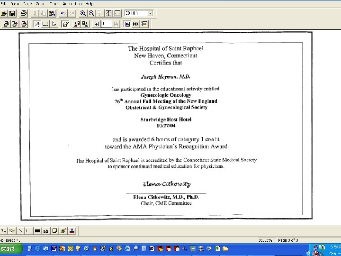Open the Page menu
The image size is (341, 256).
(x=27, y=4)
